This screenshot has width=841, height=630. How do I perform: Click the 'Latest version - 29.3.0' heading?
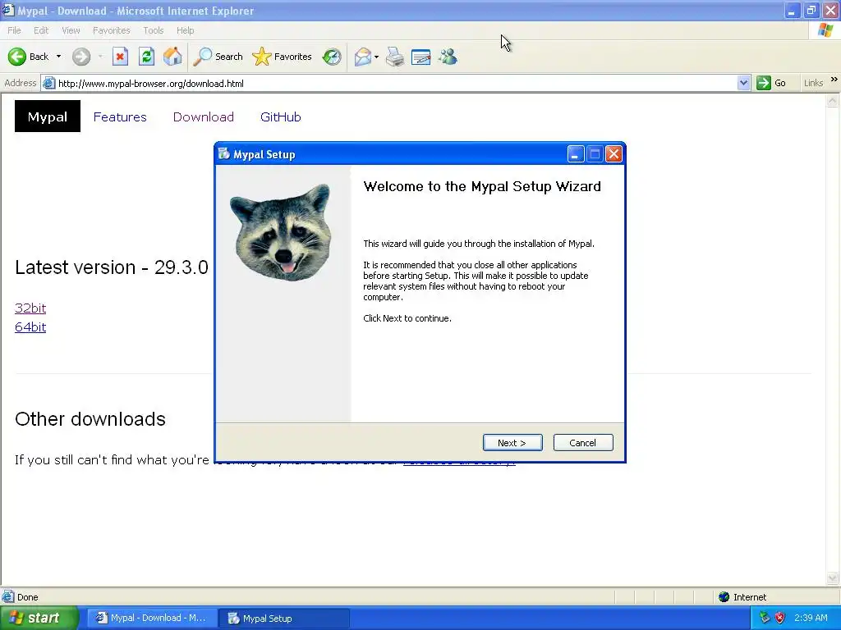click(x=112, y=267)
